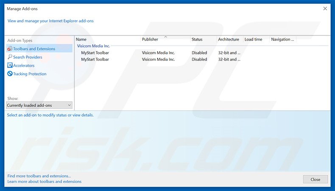Click second row's Visicom Media Inc. publisher
The image size is (335, 191).
point(158,60)
